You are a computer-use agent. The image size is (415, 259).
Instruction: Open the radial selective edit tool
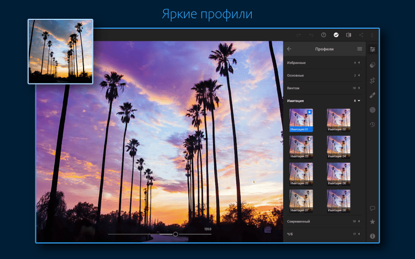click(x=372, y=110)
